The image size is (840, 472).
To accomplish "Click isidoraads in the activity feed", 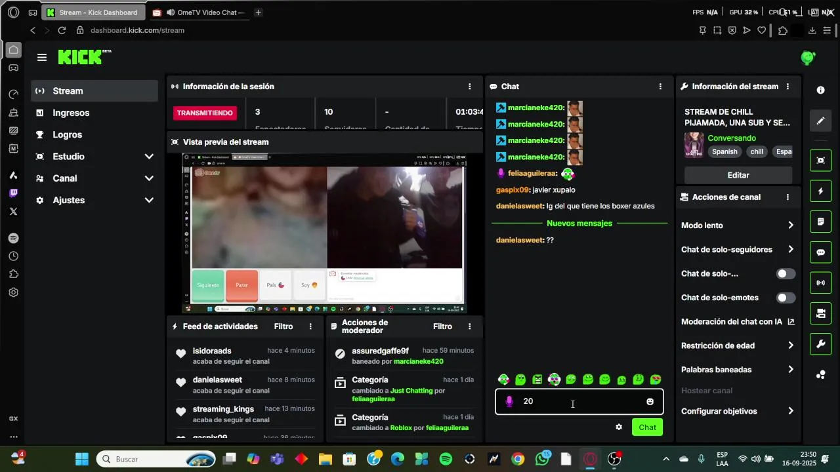I will (x=212, y=351).
